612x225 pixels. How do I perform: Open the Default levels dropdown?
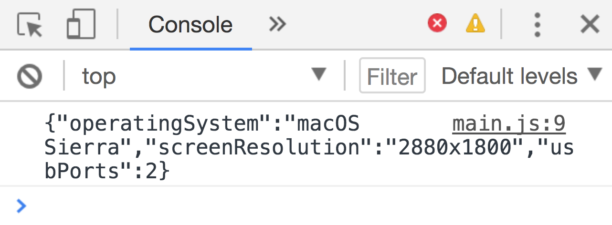509,76
